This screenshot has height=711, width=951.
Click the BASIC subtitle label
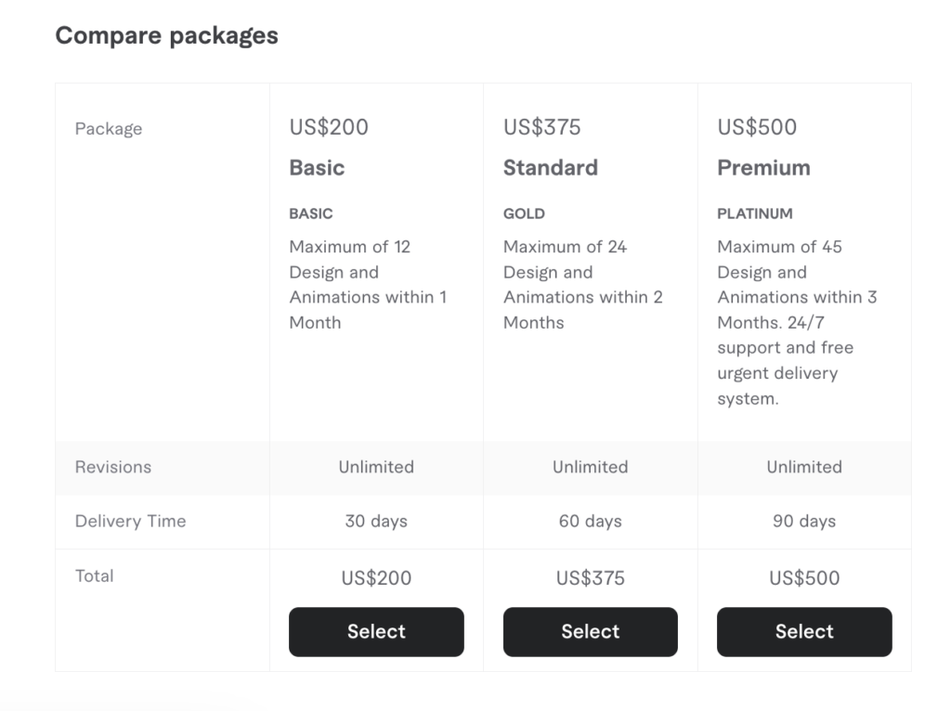pyautogui.click(x=311, y=213)
